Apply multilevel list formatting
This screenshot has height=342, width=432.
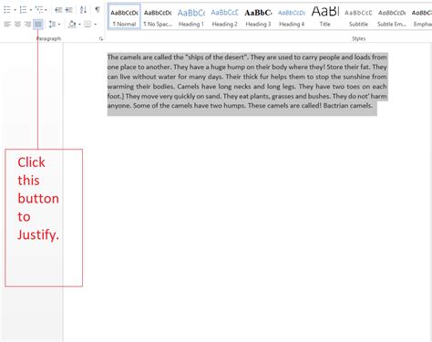tap(39, 10)
